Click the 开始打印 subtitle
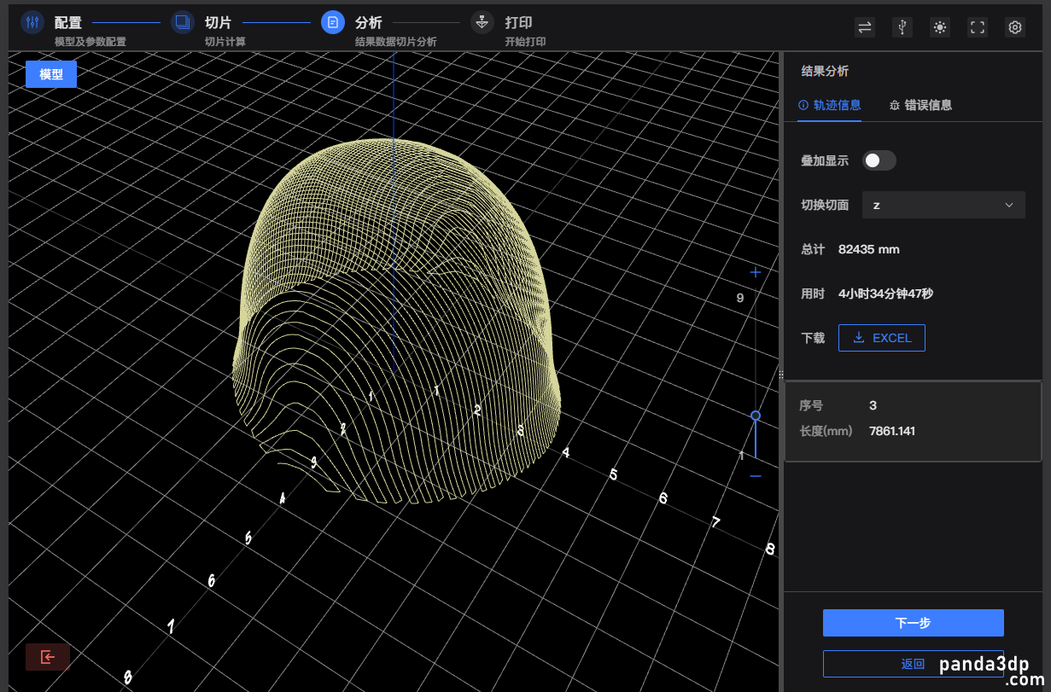Viewport: 1051px width, 692px height. [525, 42]
